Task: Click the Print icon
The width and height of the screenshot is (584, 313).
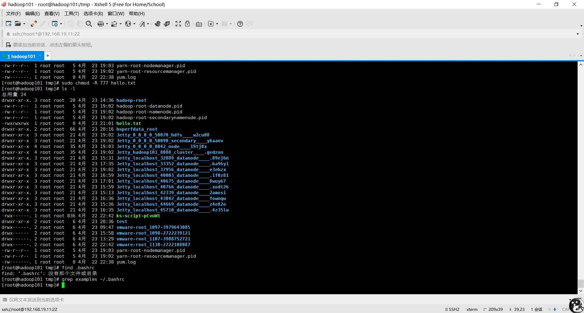Action: click(101, 24)
